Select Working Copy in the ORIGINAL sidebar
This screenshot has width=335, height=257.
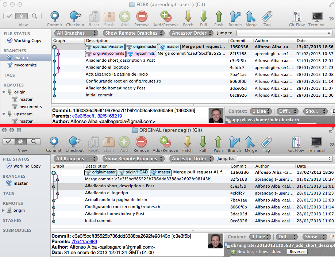(x=27, y=166)
